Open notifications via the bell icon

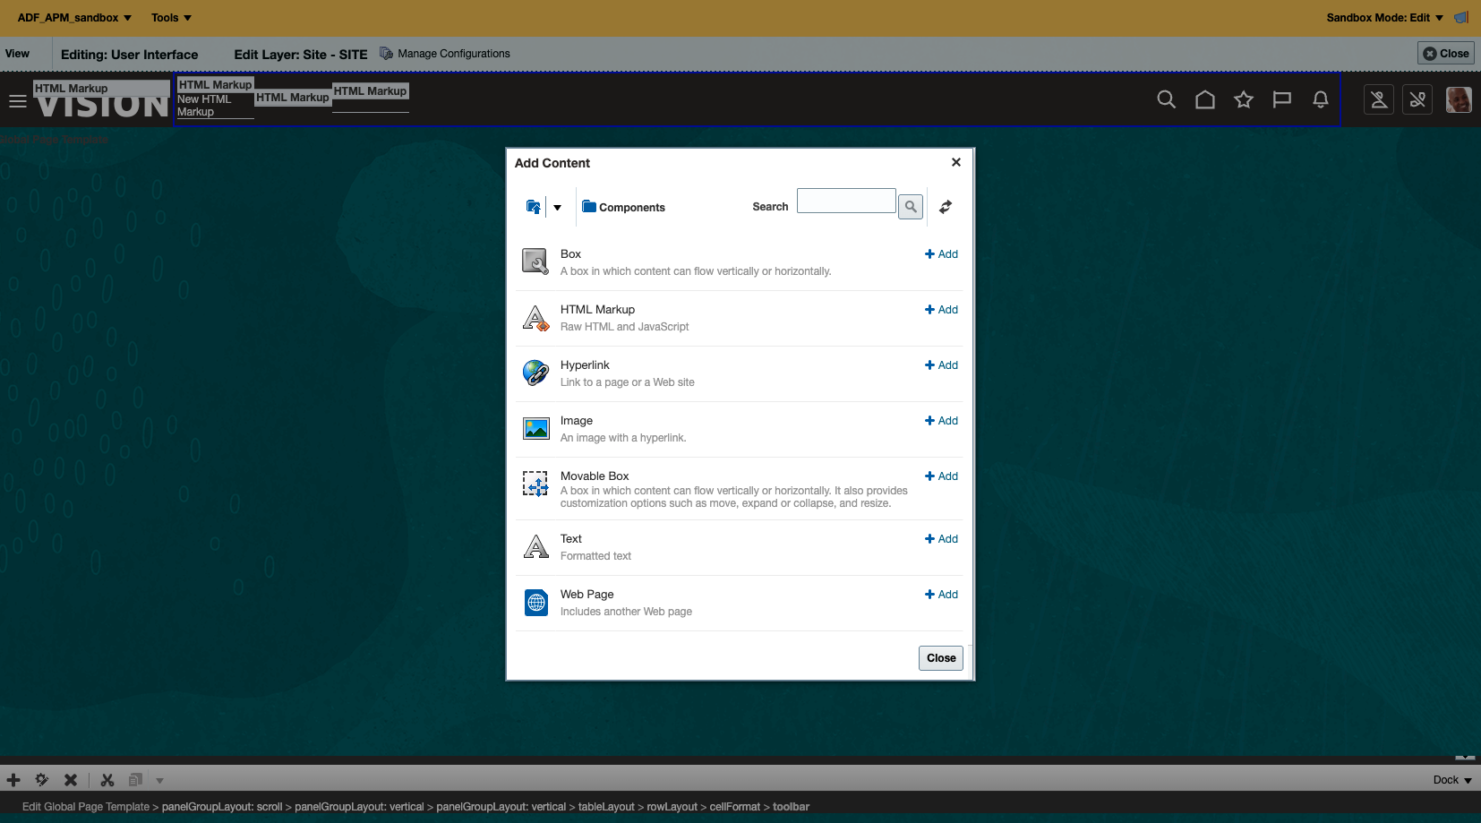1320,99
